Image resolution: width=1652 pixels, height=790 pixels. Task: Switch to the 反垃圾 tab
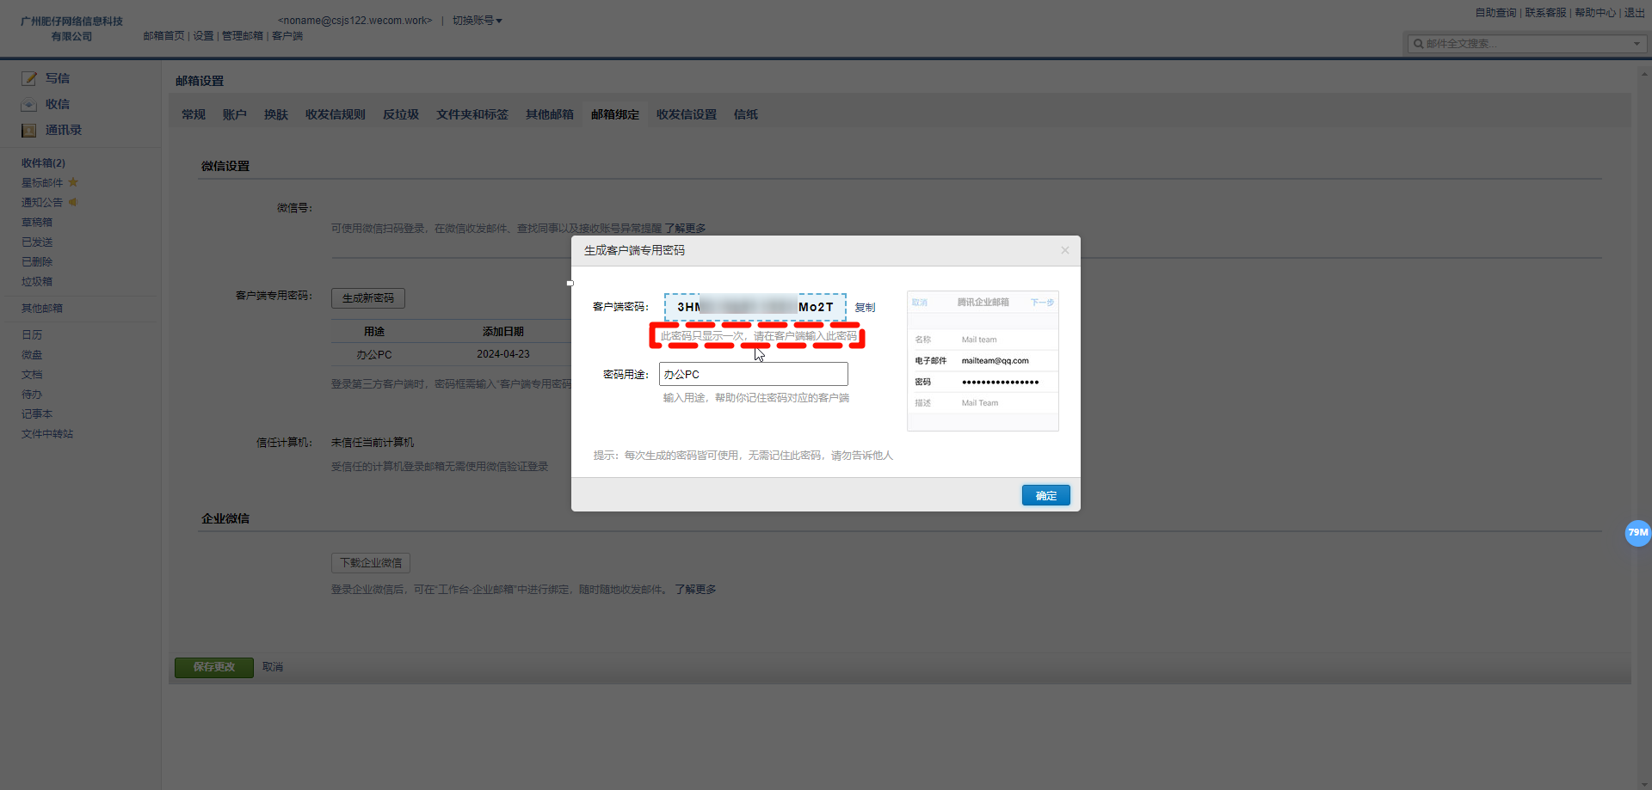click(400, 113)
